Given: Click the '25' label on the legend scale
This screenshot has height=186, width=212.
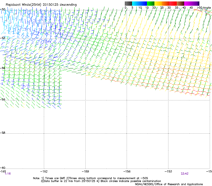Looking at the screenshot, I should [x=162, y=8].
